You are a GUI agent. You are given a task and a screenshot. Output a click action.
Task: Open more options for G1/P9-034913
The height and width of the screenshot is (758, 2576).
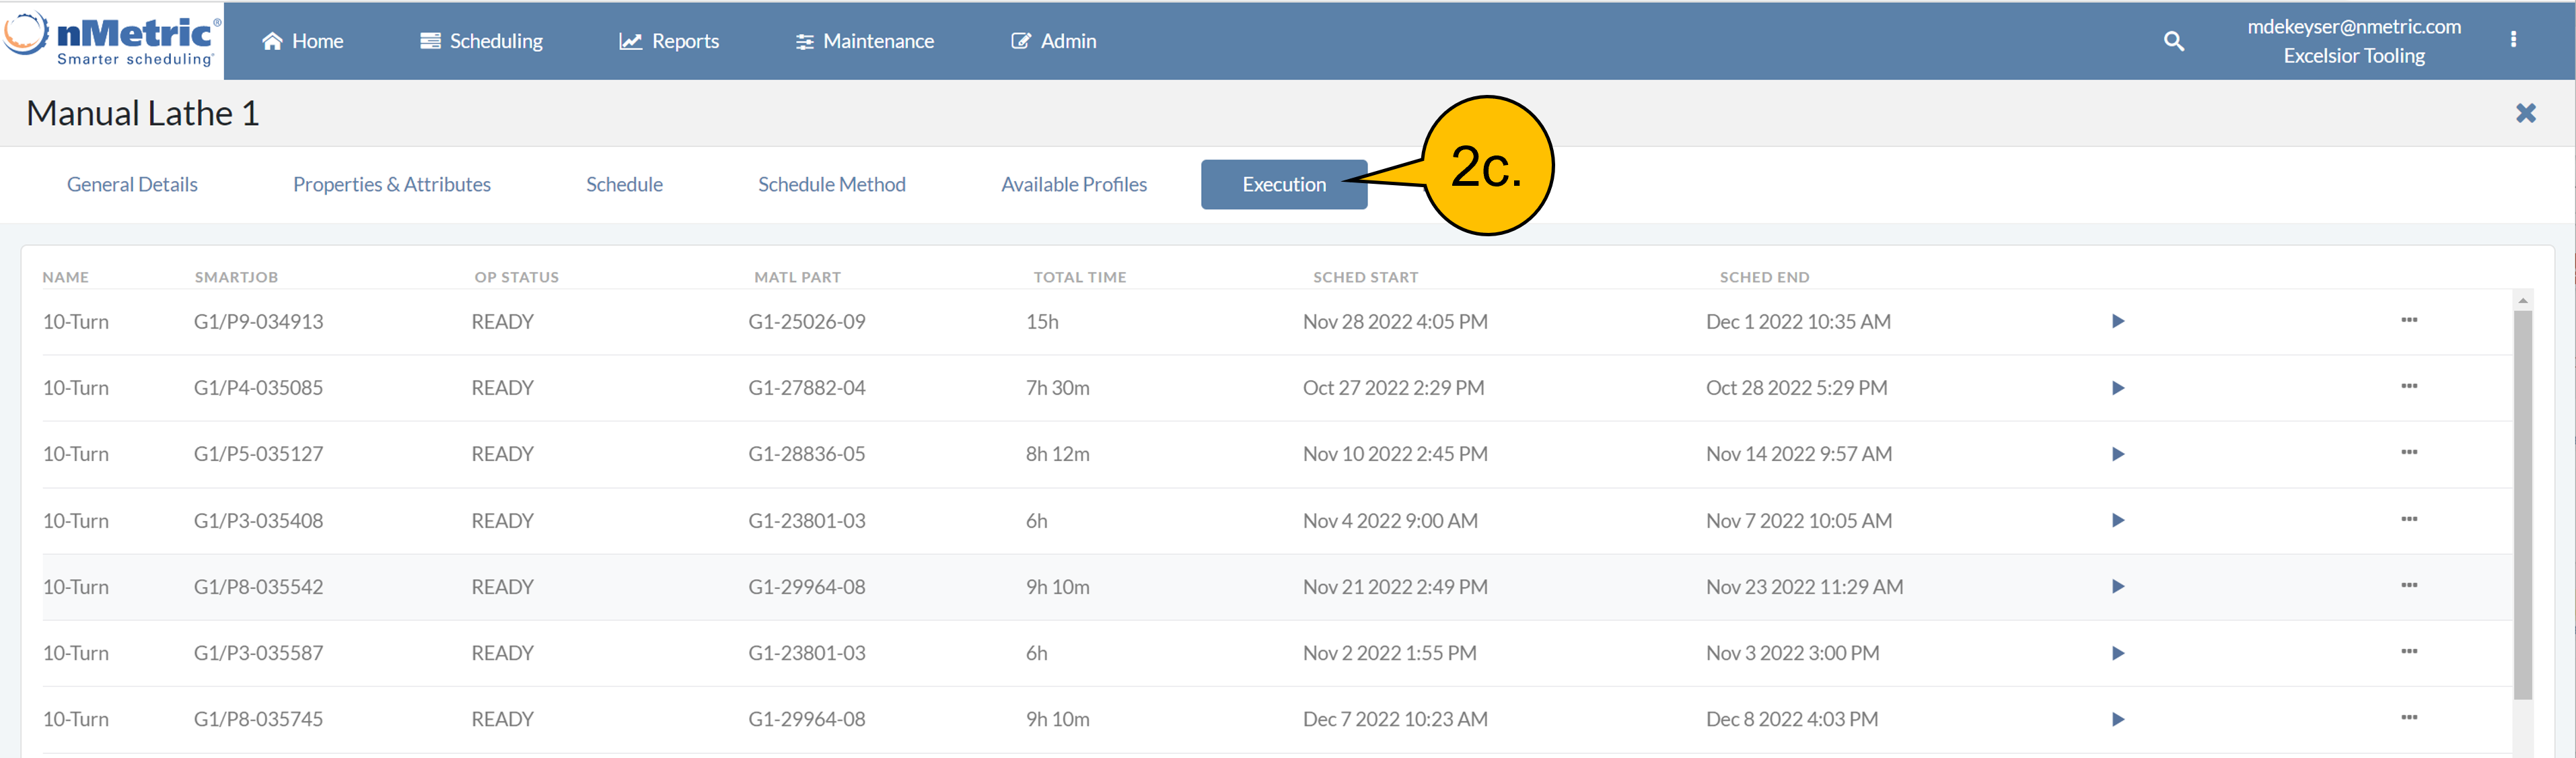(2408, 320)
